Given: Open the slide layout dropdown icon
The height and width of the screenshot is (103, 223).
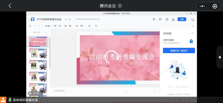Looking at the screenshot, I should (x=82, y=26).
